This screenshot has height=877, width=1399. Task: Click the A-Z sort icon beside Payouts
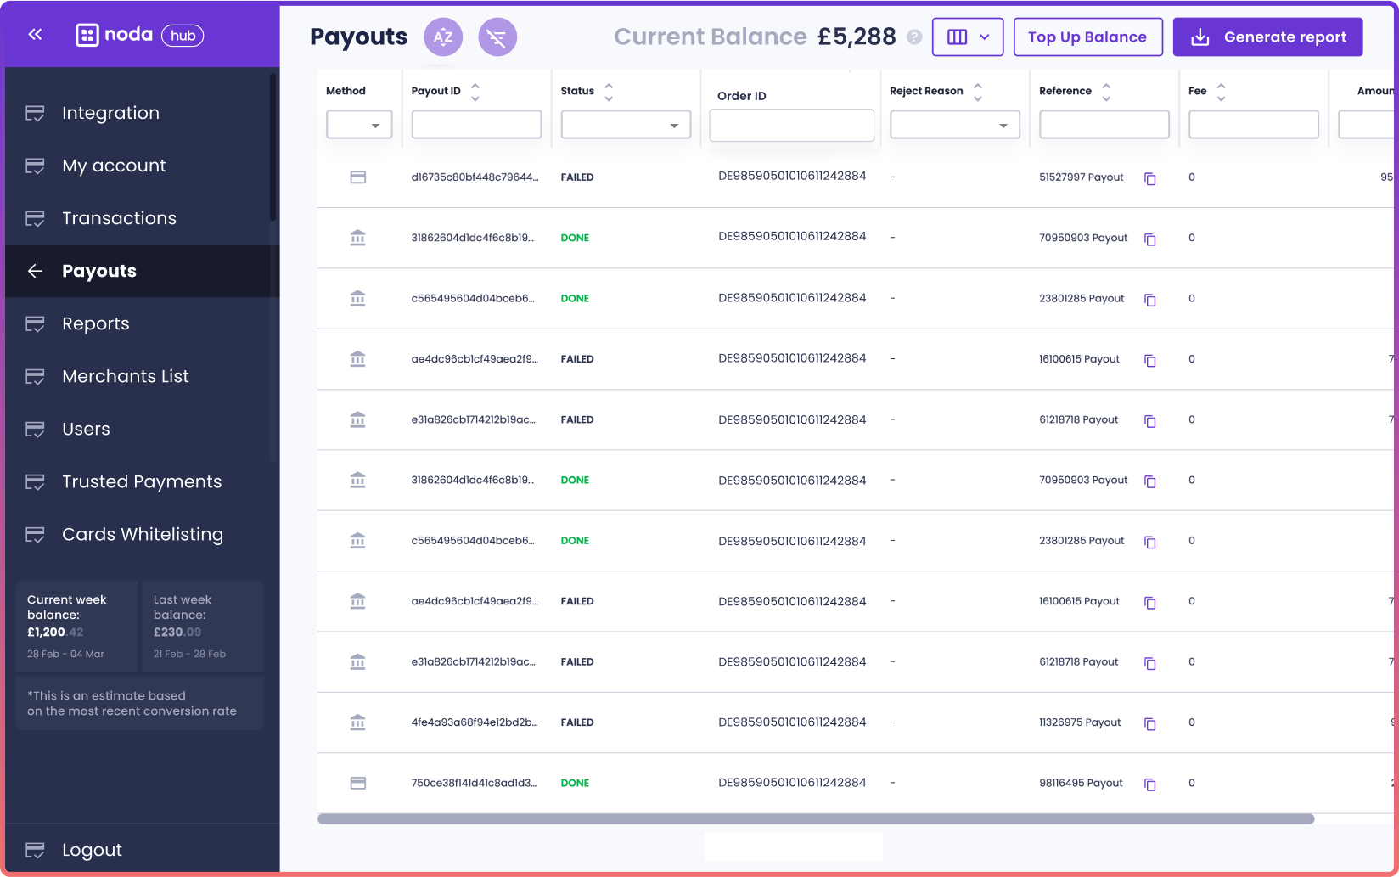point(443,37)
